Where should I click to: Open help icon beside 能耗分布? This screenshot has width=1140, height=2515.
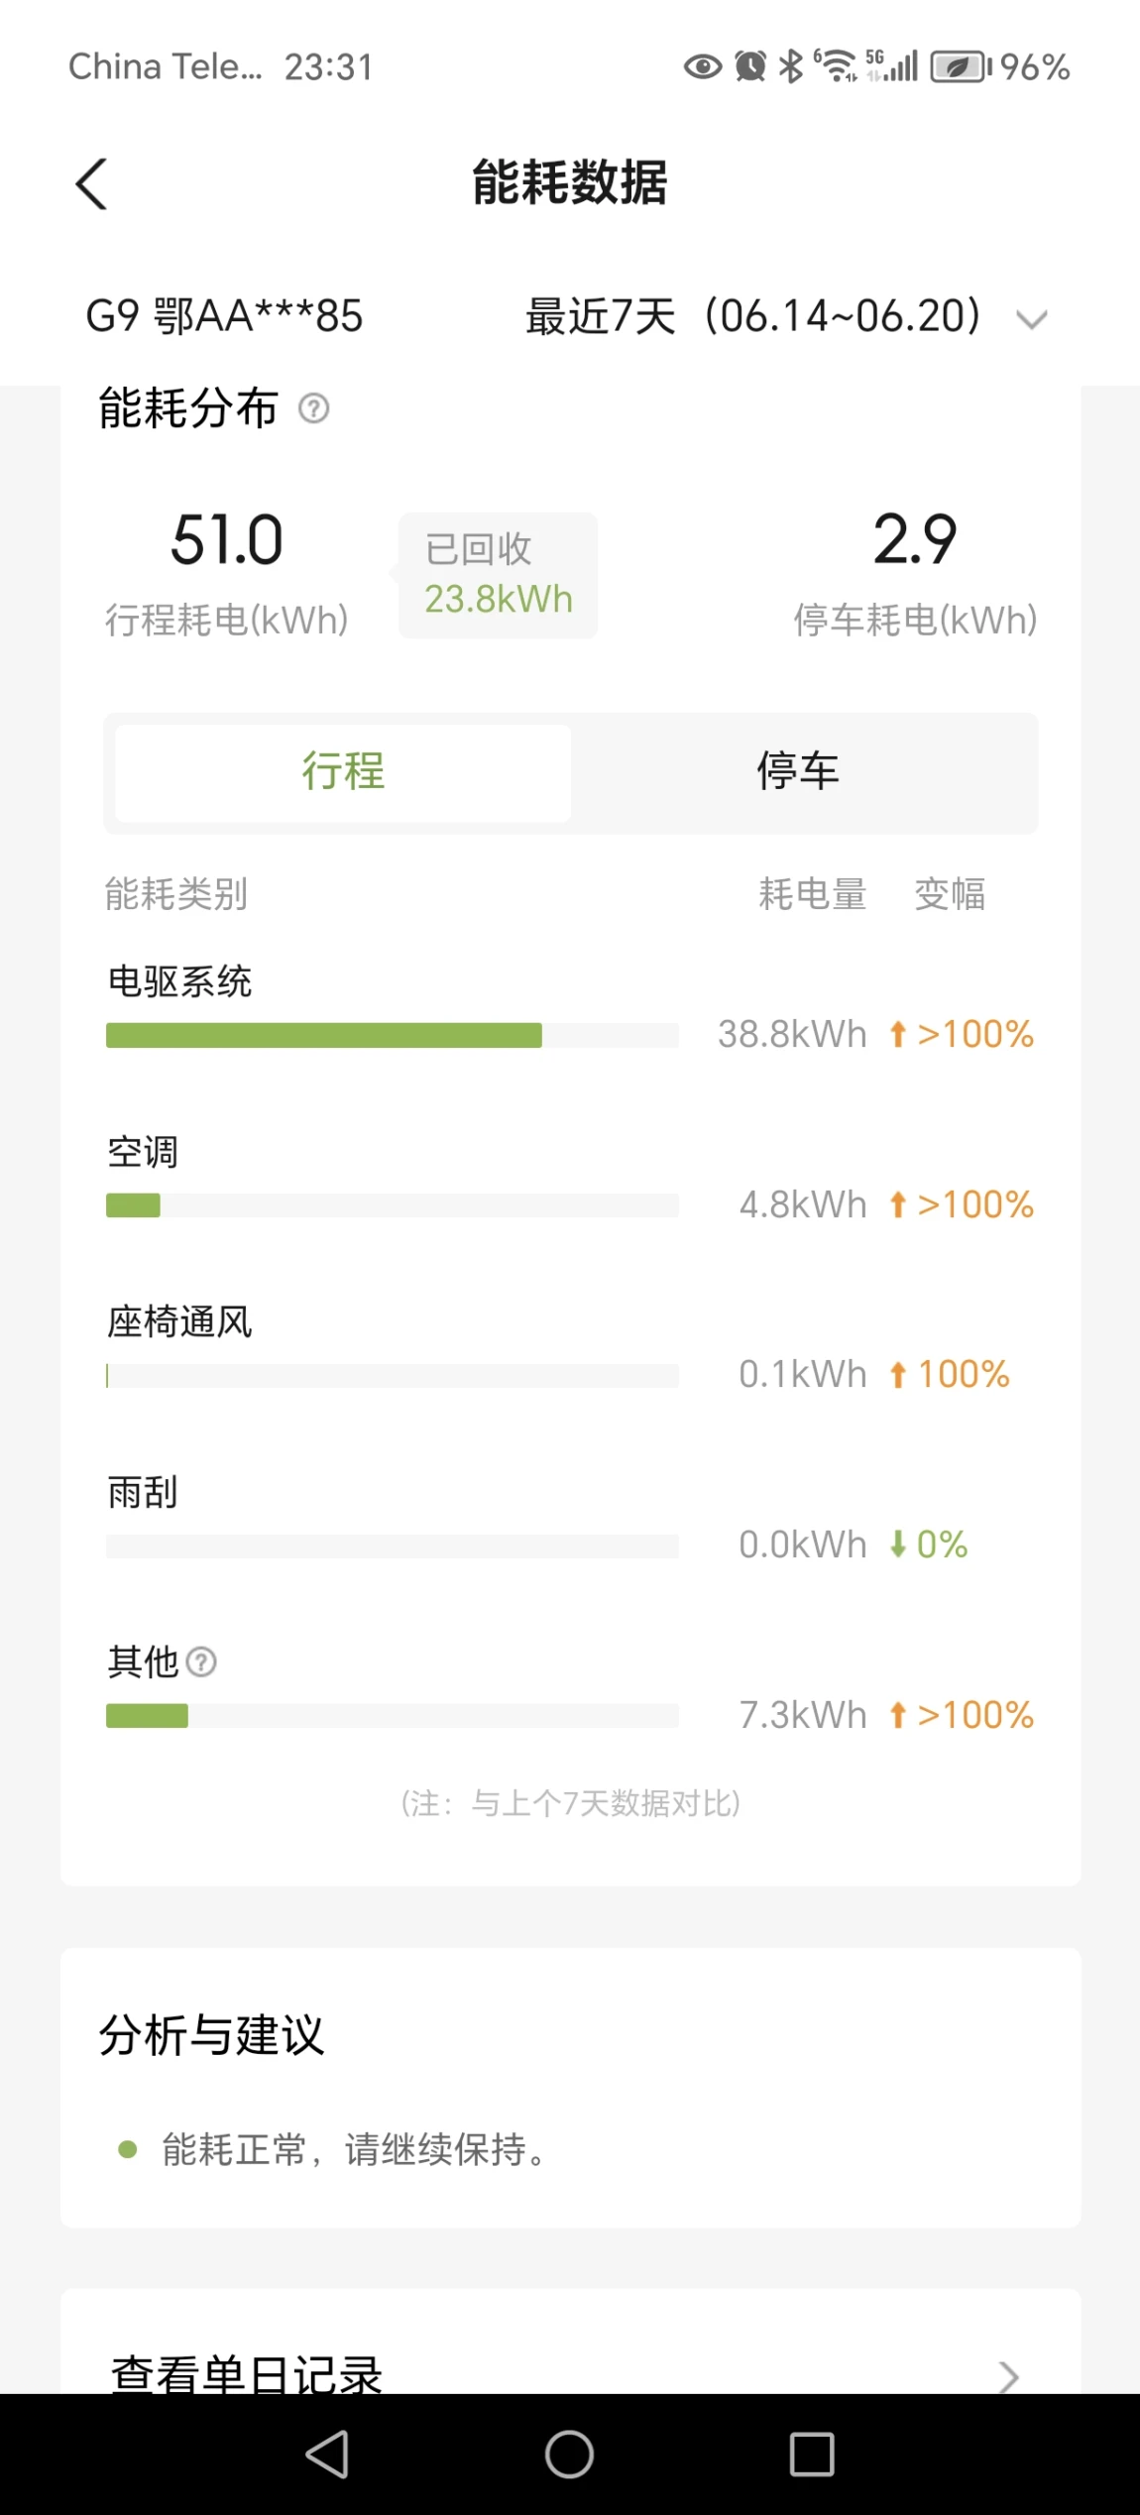point(314,408)
